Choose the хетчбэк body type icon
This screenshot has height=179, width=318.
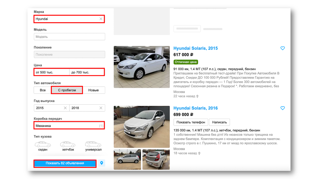pos(68,146)
